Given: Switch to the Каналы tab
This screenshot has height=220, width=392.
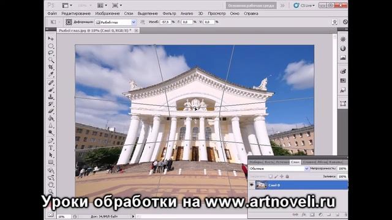Looking at the screenshot, I should 336,162.
